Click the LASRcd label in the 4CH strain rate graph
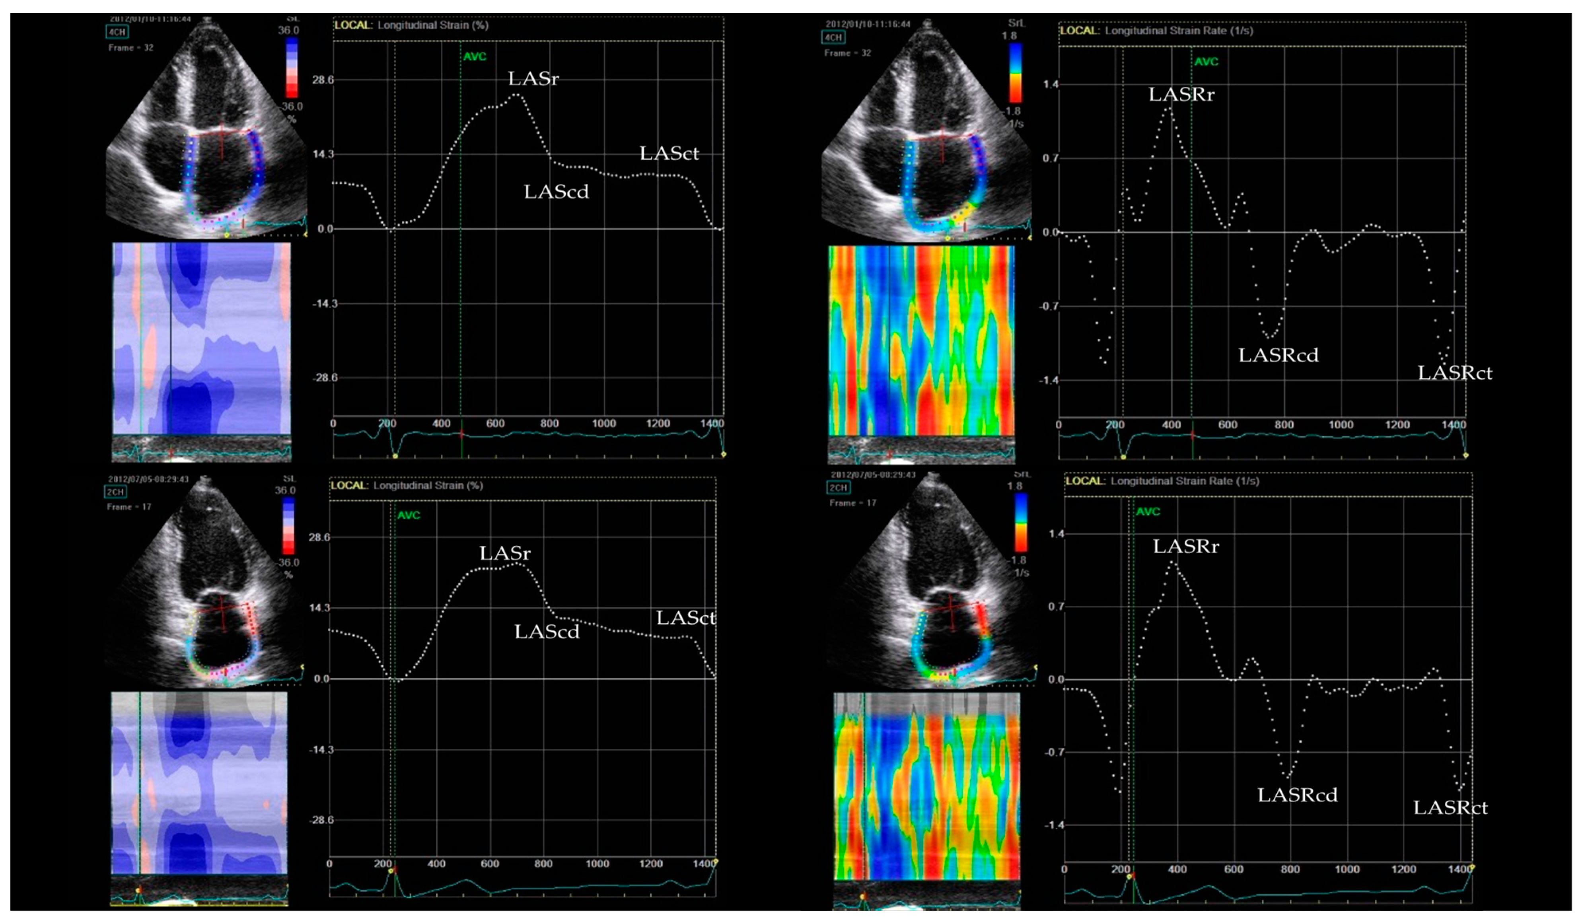1582x920 pixels. (x=1278, y=355)
